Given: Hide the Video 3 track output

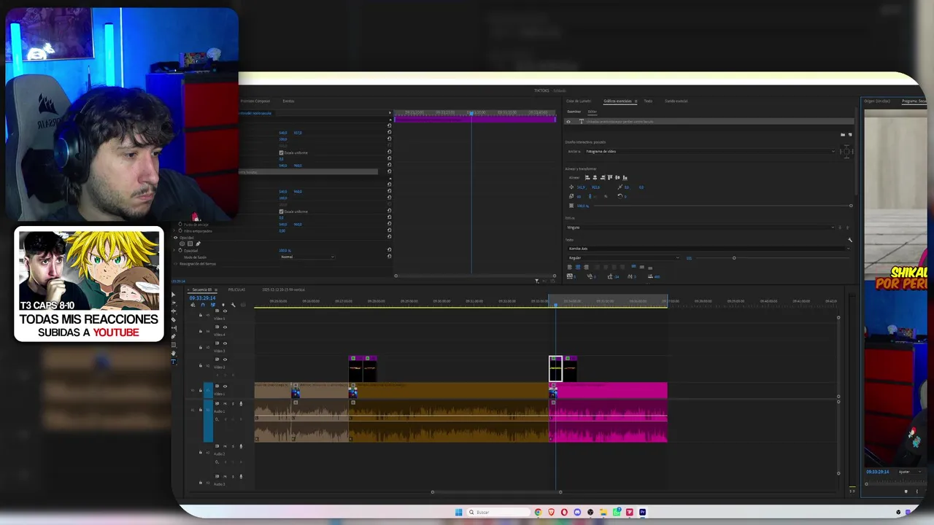Looking at the screenshot, I should click(x=225, y=343).
